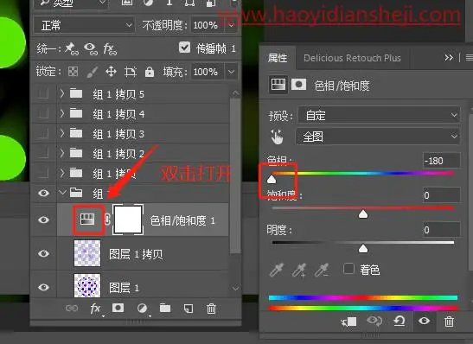Click the link layers icon at the bottom of the Layers panel
473x344 pixels.
coord(72,308)
